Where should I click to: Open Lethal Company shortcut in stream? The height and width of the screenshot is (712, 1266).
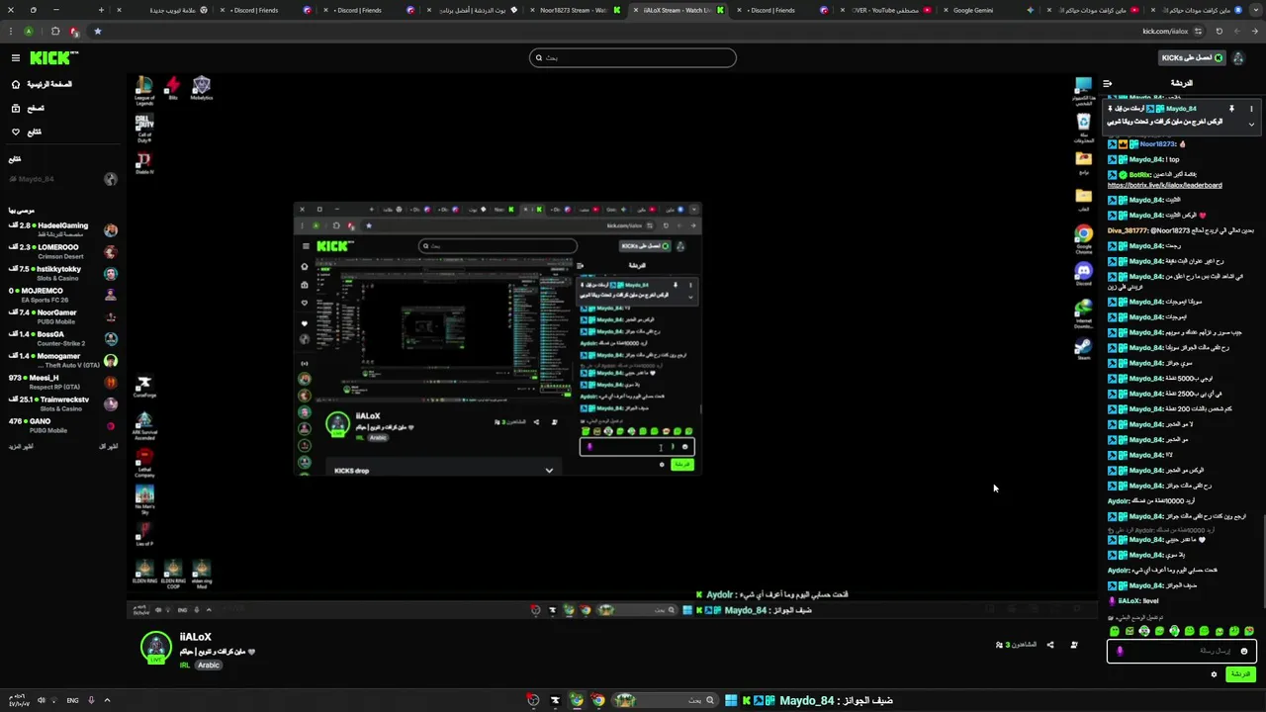click(144, 463)
